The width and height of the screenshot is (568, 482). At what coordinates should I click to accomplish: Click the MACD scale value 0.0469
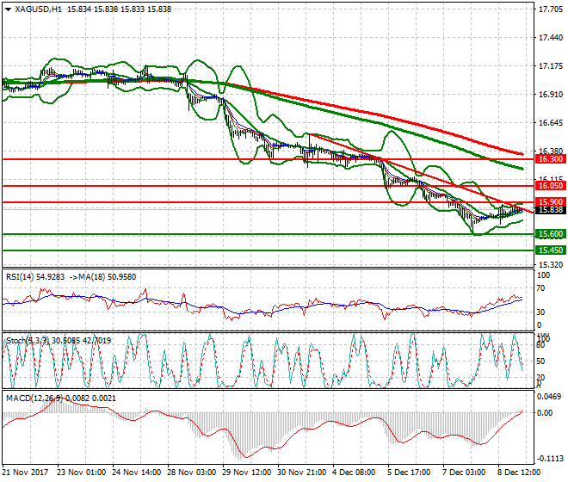point(550,397)
